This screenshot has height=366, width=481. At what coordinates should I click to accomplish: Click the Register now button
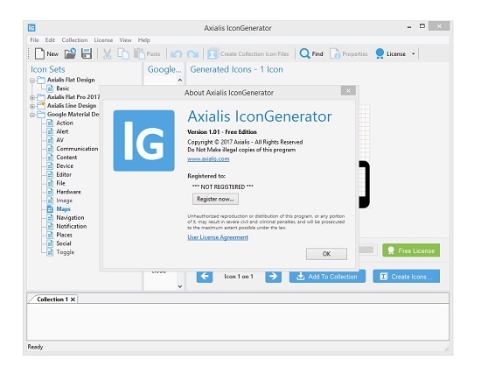point(215,199)
